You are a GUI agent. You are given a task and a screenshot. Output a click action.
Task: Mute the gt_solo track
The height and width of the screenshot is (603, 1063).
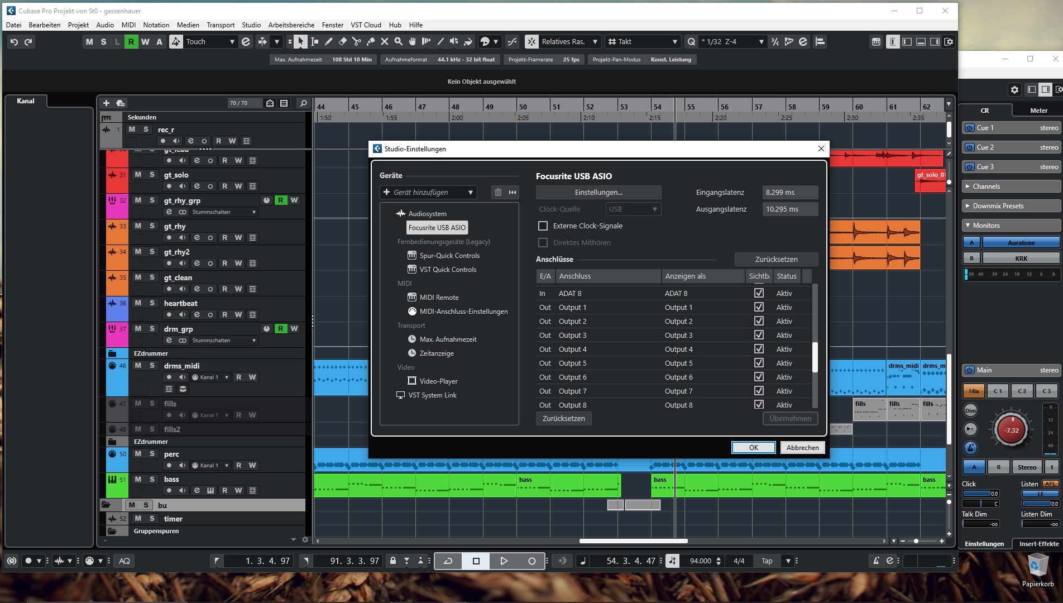pyautogui.click(x=138, y=175)
